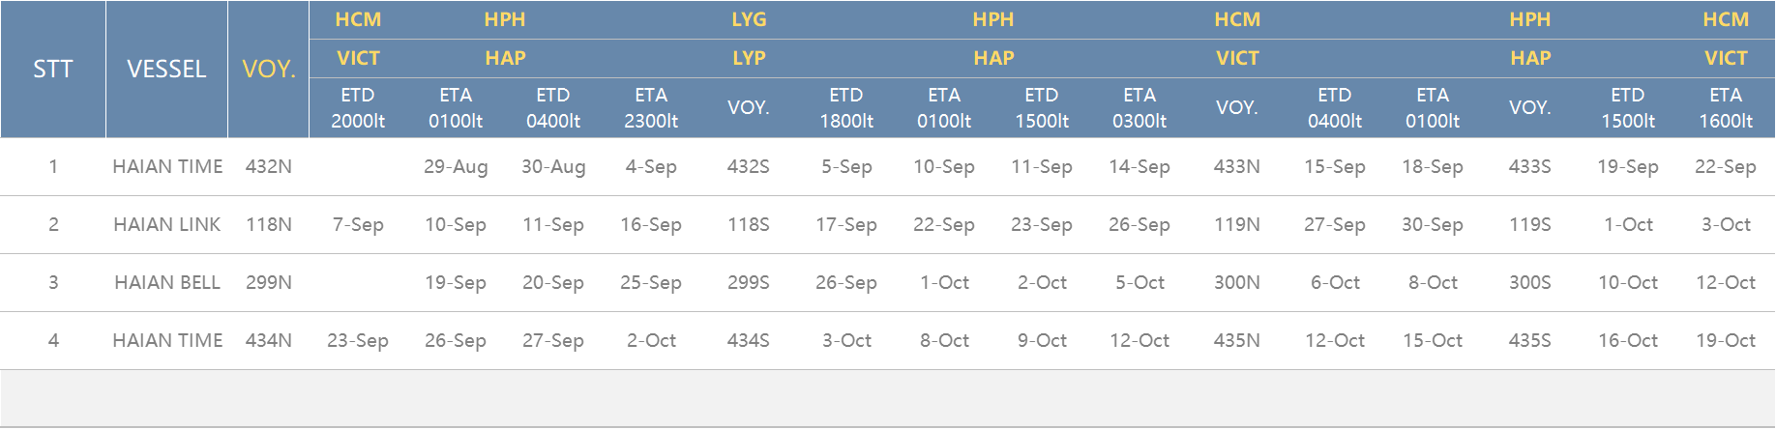
Task: Click voyage 300N cell
Action: point(1237,282)
